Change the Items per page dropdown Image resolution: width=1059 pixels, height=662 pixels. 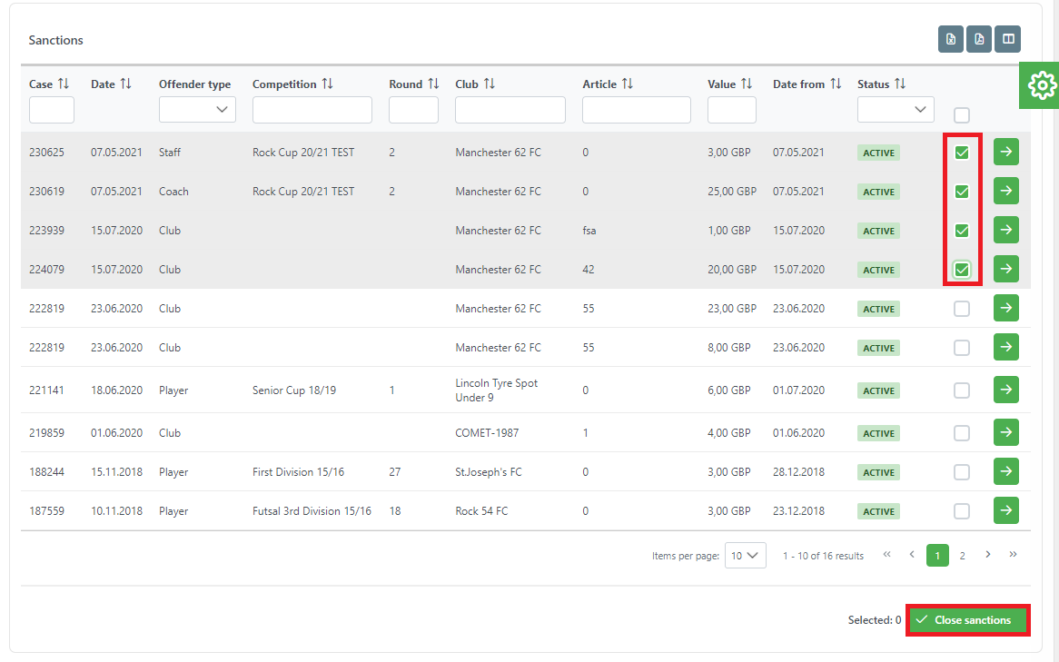(745, 556)
